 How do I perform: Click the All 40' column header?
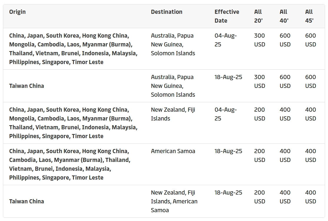click(284, 16)
